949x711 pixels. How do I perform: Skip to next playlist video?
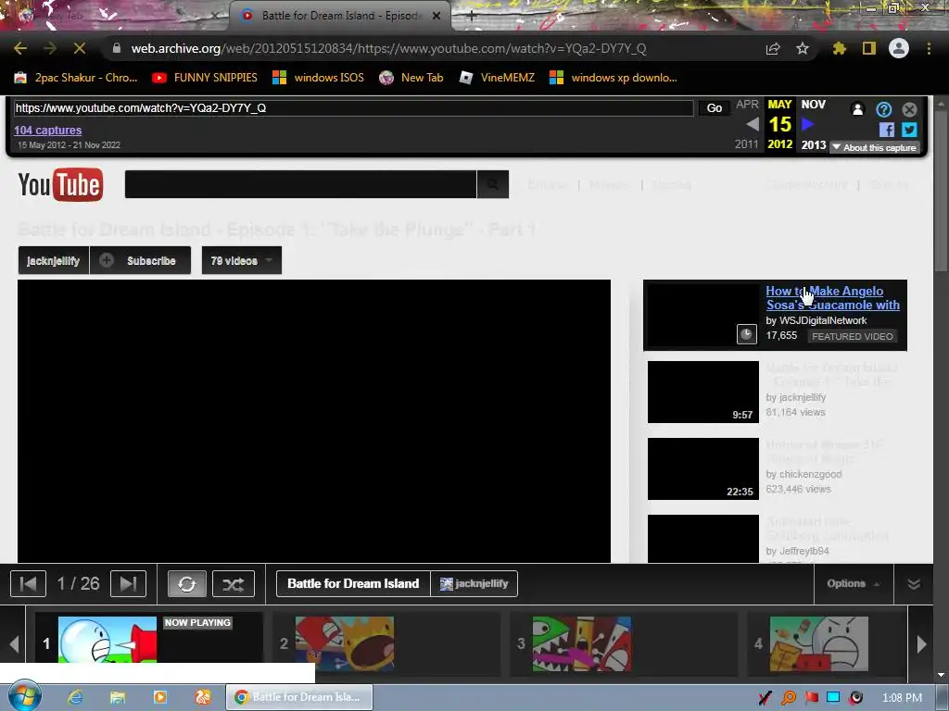[128, 584]
